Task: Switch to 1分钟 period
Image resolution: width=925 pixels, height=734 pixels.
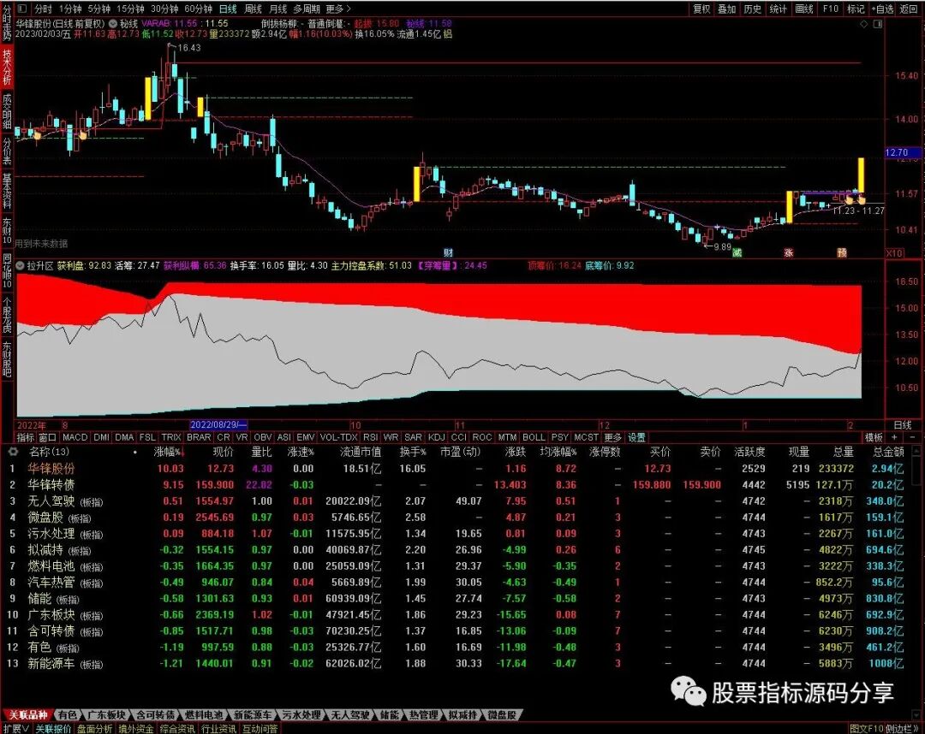Action: click(x=70, y=9)
